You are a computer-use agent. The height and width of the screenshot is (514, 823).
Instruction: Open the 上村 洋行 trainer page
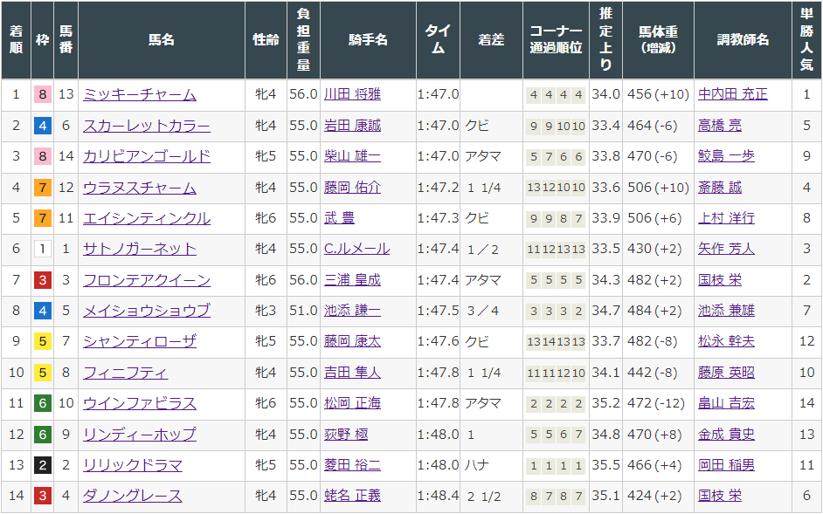coord(726,218)
